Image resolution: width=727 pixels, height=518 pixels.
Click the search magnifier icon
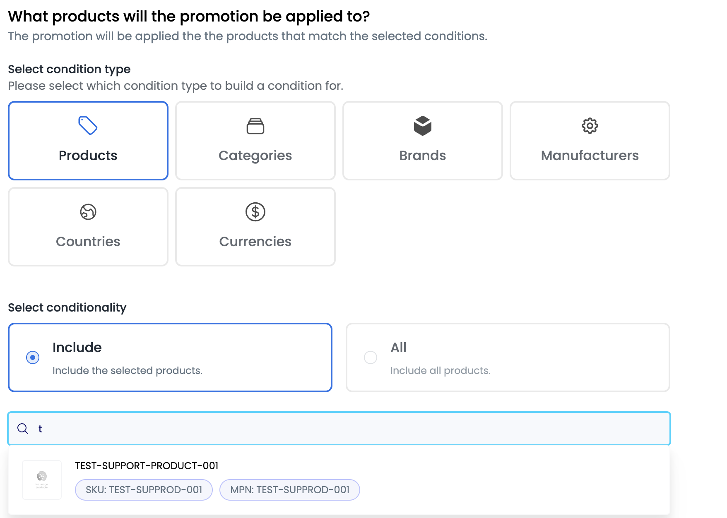23,429
